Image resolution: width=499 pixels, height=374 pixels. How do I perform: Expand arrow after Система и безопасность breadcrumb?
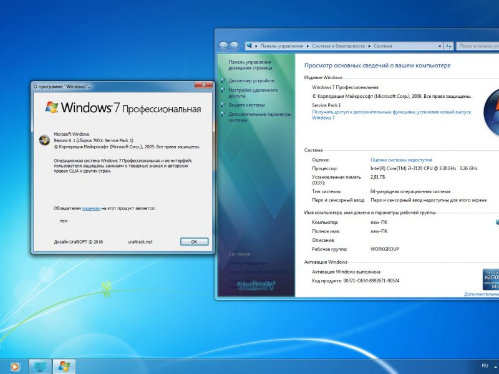click(x=369, y=46)
